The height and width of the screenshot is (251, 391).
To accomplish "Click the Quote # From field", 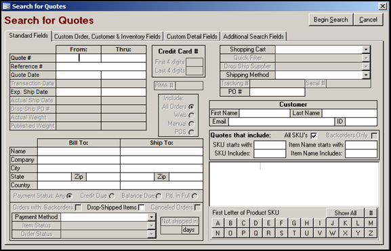I will (x=79, y=58).
